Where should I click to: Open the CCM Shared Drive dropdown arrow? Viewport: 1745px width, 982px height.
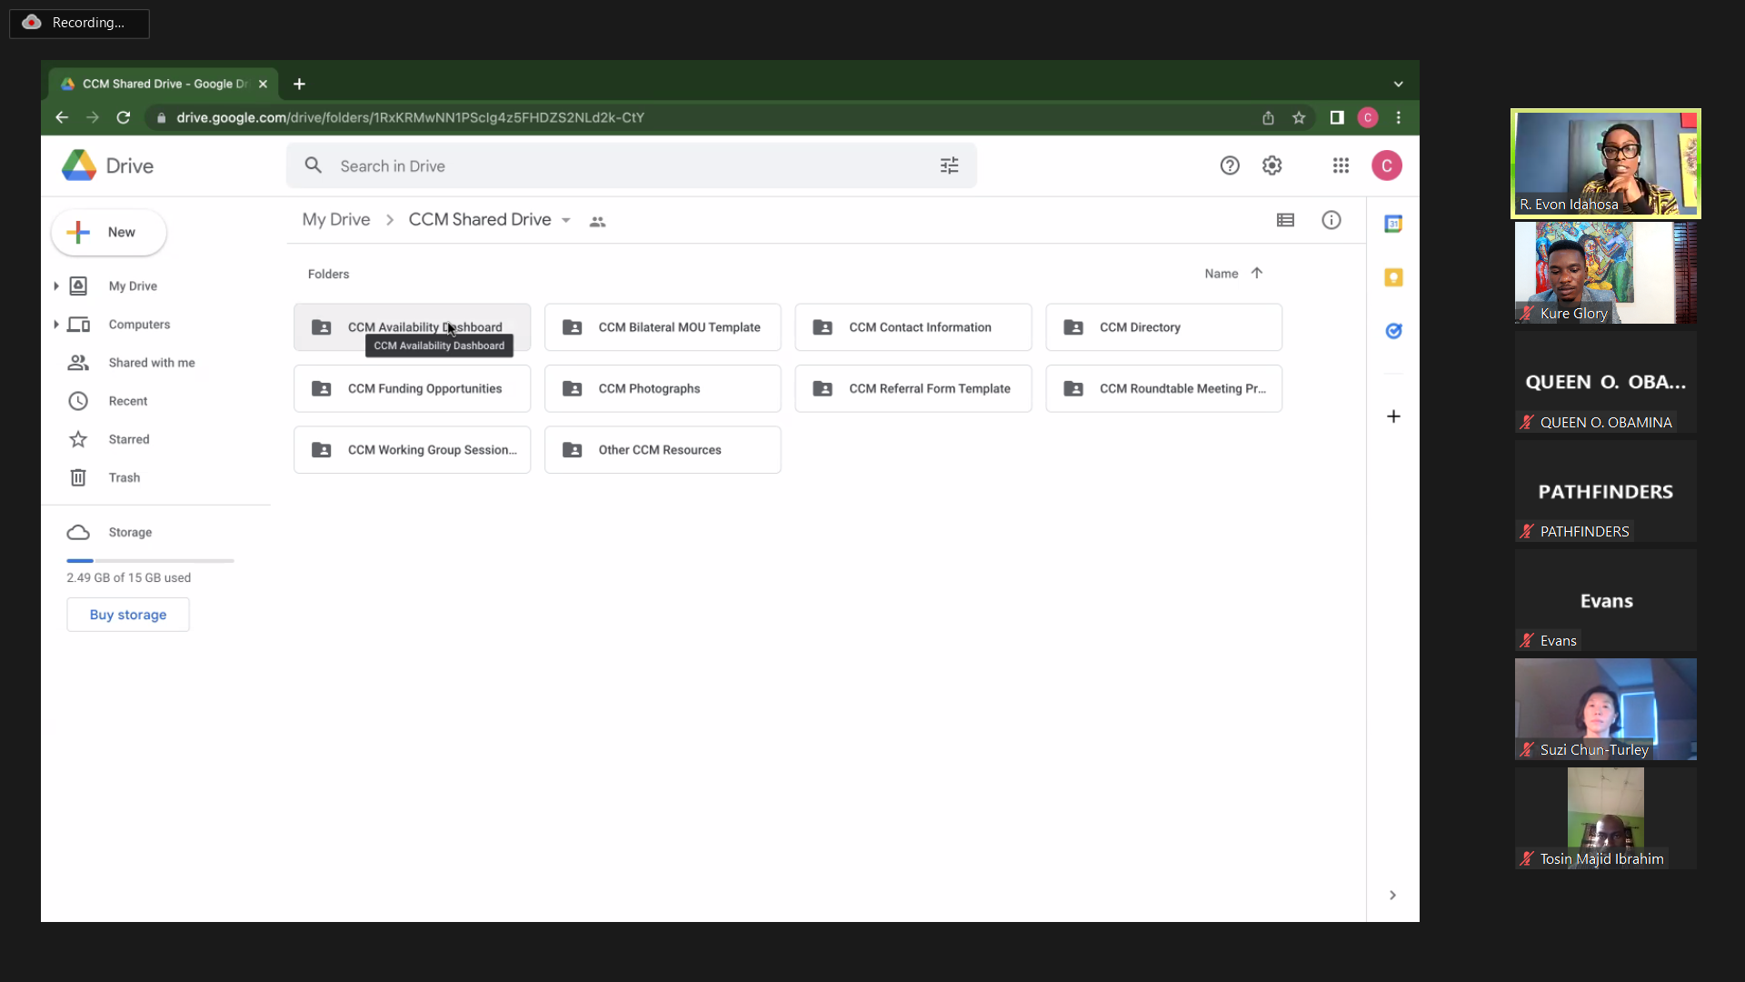click(x=566, y=221)
